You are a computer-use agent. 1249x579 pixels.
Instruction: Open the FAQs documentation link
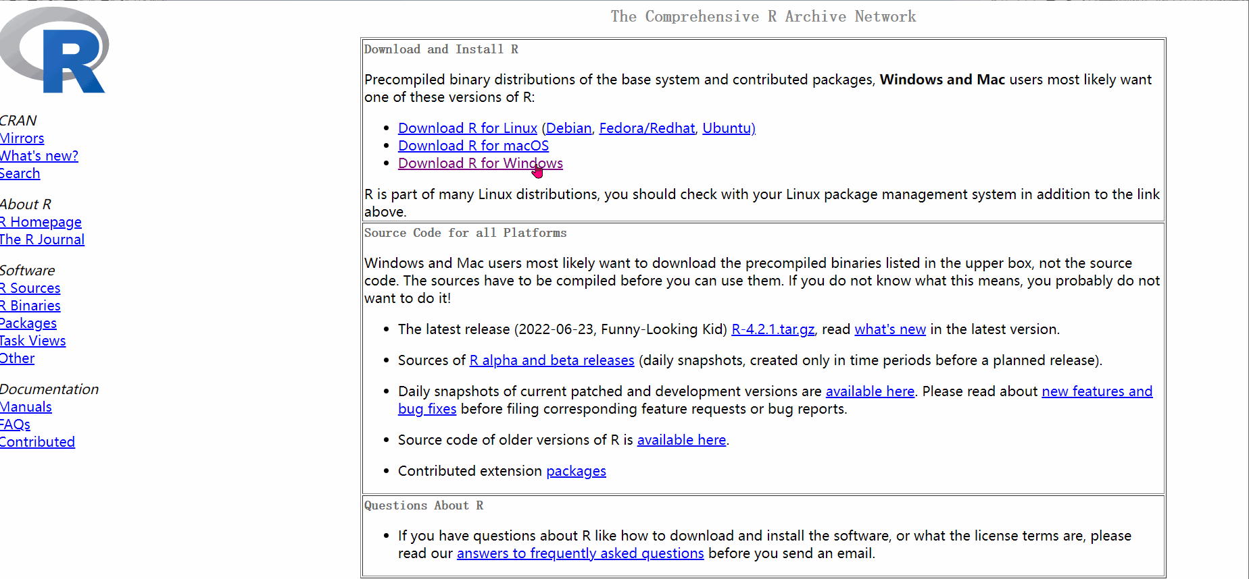15,424
